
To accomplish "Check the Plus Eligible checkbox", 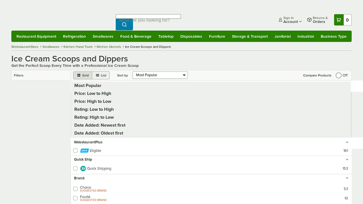I will click(x=75, y=151).
